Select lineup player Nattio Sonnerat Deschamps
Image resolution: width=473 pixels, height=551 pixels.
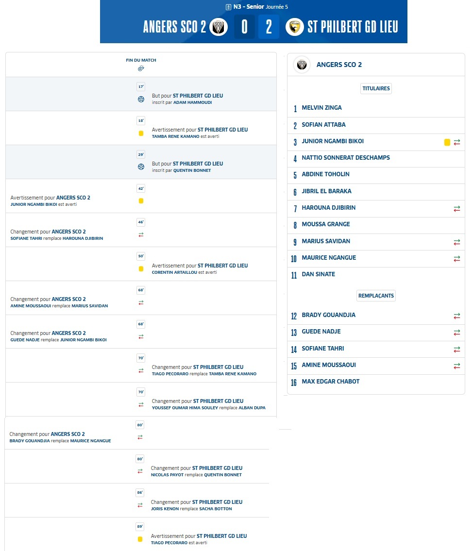click(346, 157)
